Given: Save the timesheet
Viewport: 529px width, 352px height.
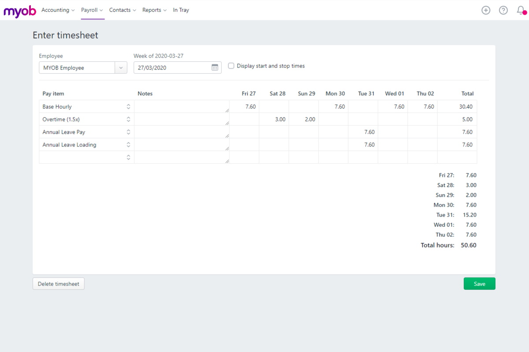Looking at the screenshot, I should pos(479,284).
